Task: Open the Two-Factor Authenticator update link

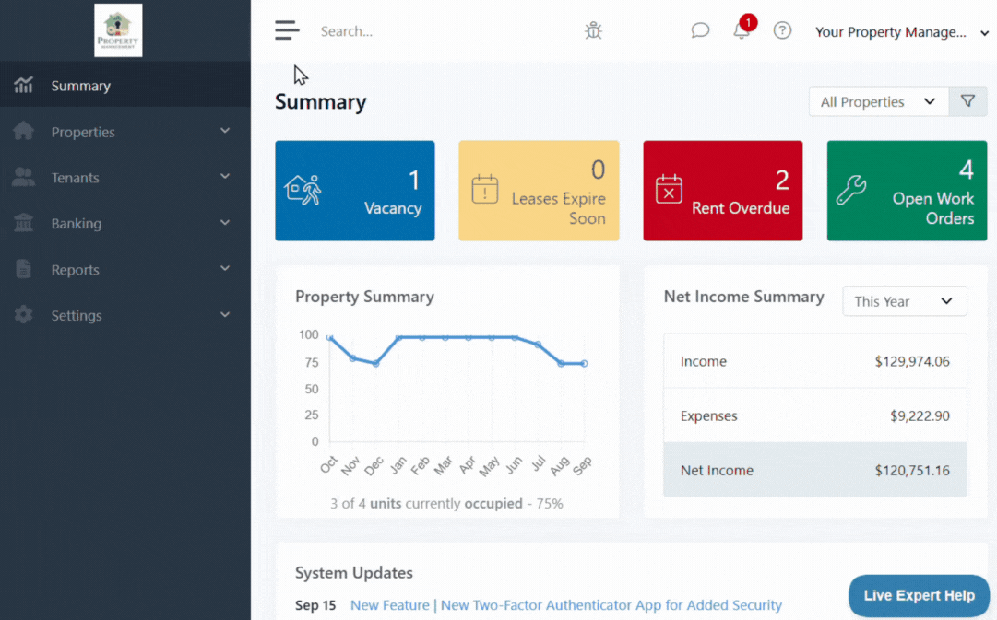Action: coord(565,605)
